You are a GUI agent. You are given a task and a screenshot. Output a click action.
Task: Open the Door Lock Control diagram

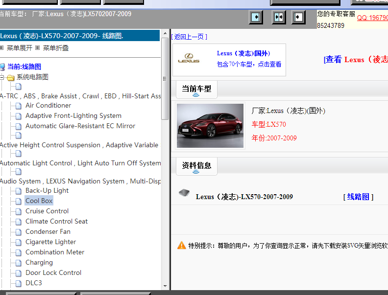pyautogui.click(x=53, y=273)
